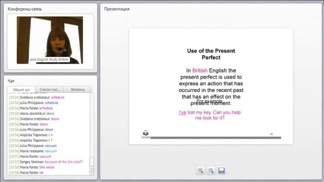Select the slide title 'Use of the Present Perfect'
324x182 pixels.
pyautogui.click(x=211, y=54)
